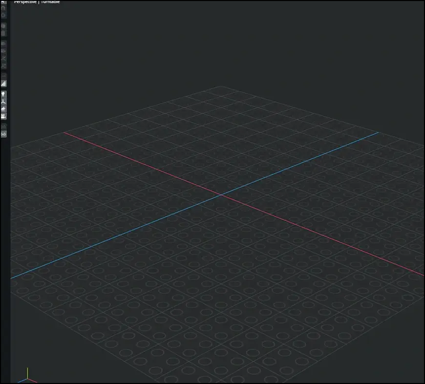The image size is (425, 384).
Task: Click the topmost icon in left toolbar
Action: (x=3, y=2)
